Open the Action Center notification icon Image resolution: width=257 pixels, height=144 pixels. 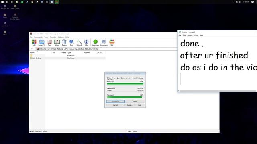[x=253, y=2]
